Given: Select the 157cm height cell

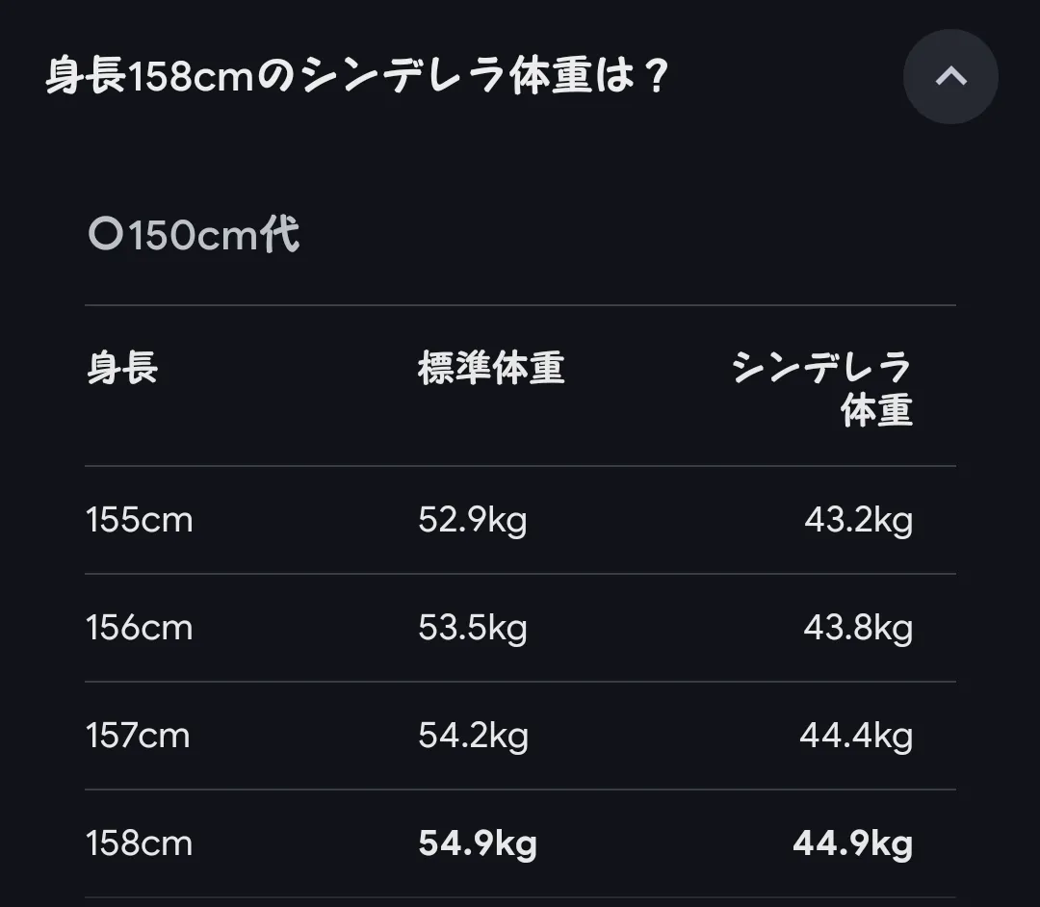Looking at the screenshot, I should tap(138, 737).
